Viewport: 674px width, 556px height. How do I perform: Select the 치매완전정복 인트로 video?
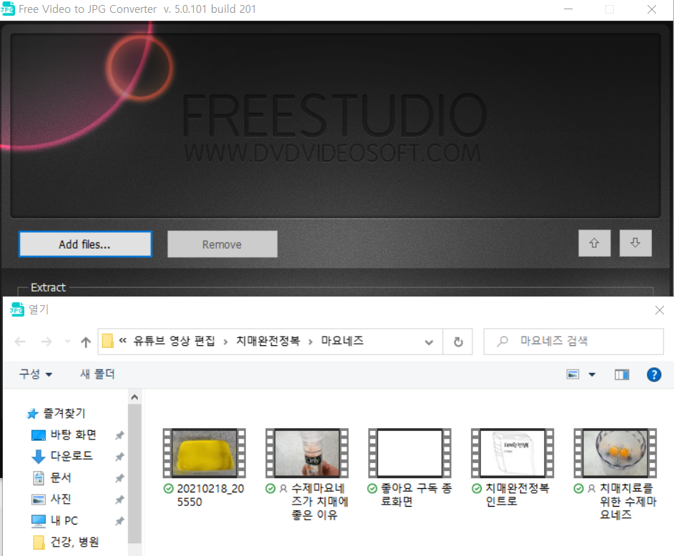point(512,453)
